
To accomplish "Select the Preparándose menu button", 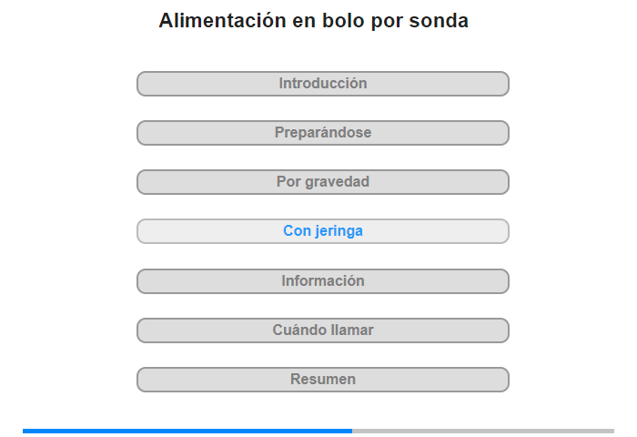I will (323, 133).
